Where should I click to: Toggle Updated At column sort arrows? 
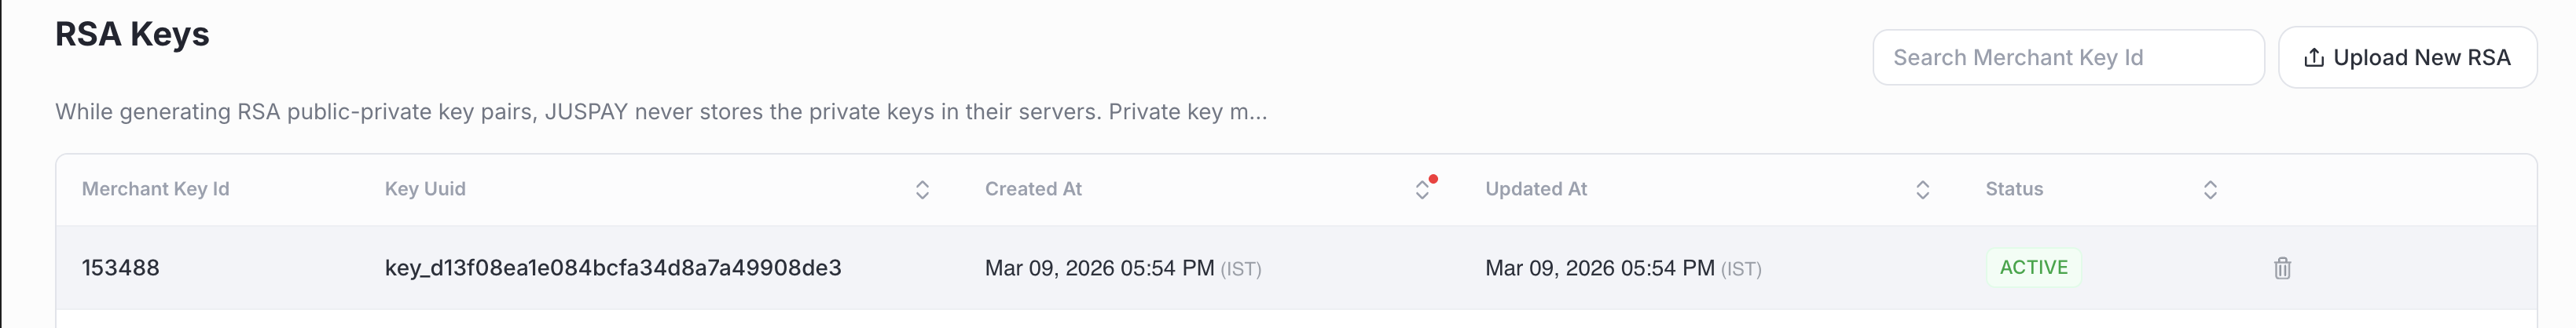pos(1922,190)
